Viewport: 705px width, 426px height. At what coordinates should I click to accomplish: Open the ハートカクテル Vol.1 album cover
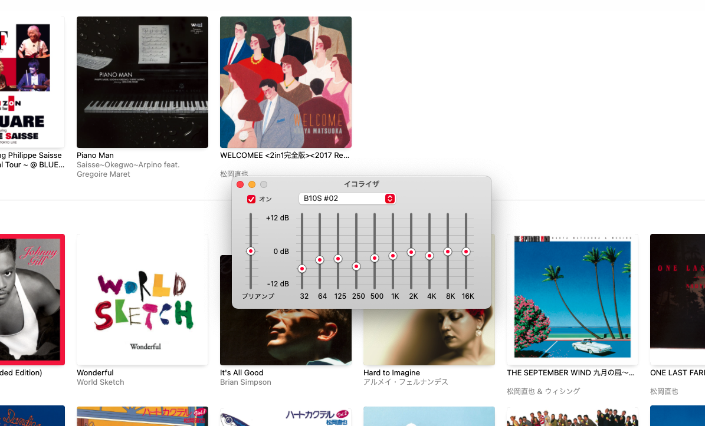[x=143, y=416]
